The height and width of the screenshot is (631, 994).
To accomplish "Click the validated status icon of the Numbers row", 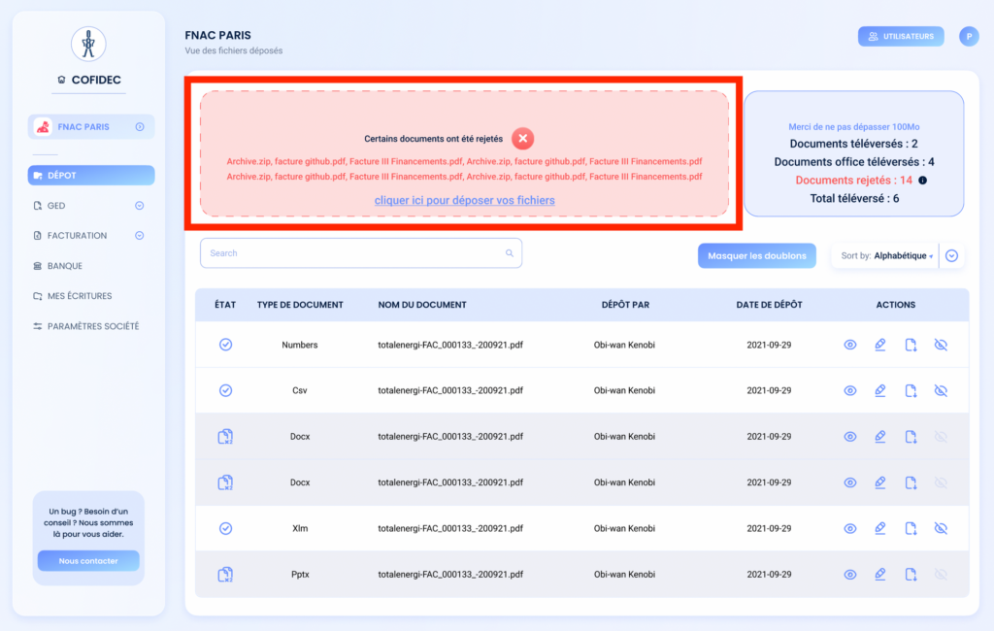I will 225,345.
